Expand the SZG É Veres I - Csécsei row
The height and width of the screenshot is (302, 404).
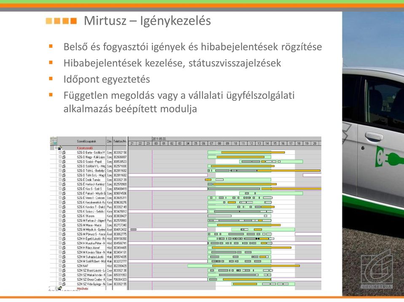click(60, 198)
